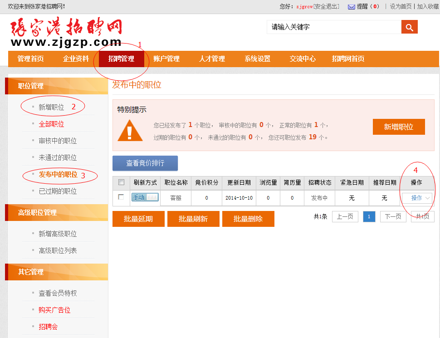The image size is (440, 338).
Task: Click the 简历量 column header
Action: (292, 183)
